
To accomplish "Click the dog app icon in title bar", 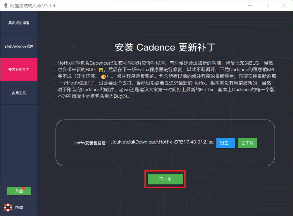I will [x=6, y=6].
